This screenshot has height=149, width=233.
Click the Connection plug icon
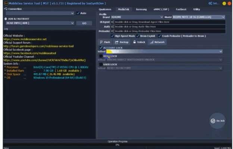[6, 9]
